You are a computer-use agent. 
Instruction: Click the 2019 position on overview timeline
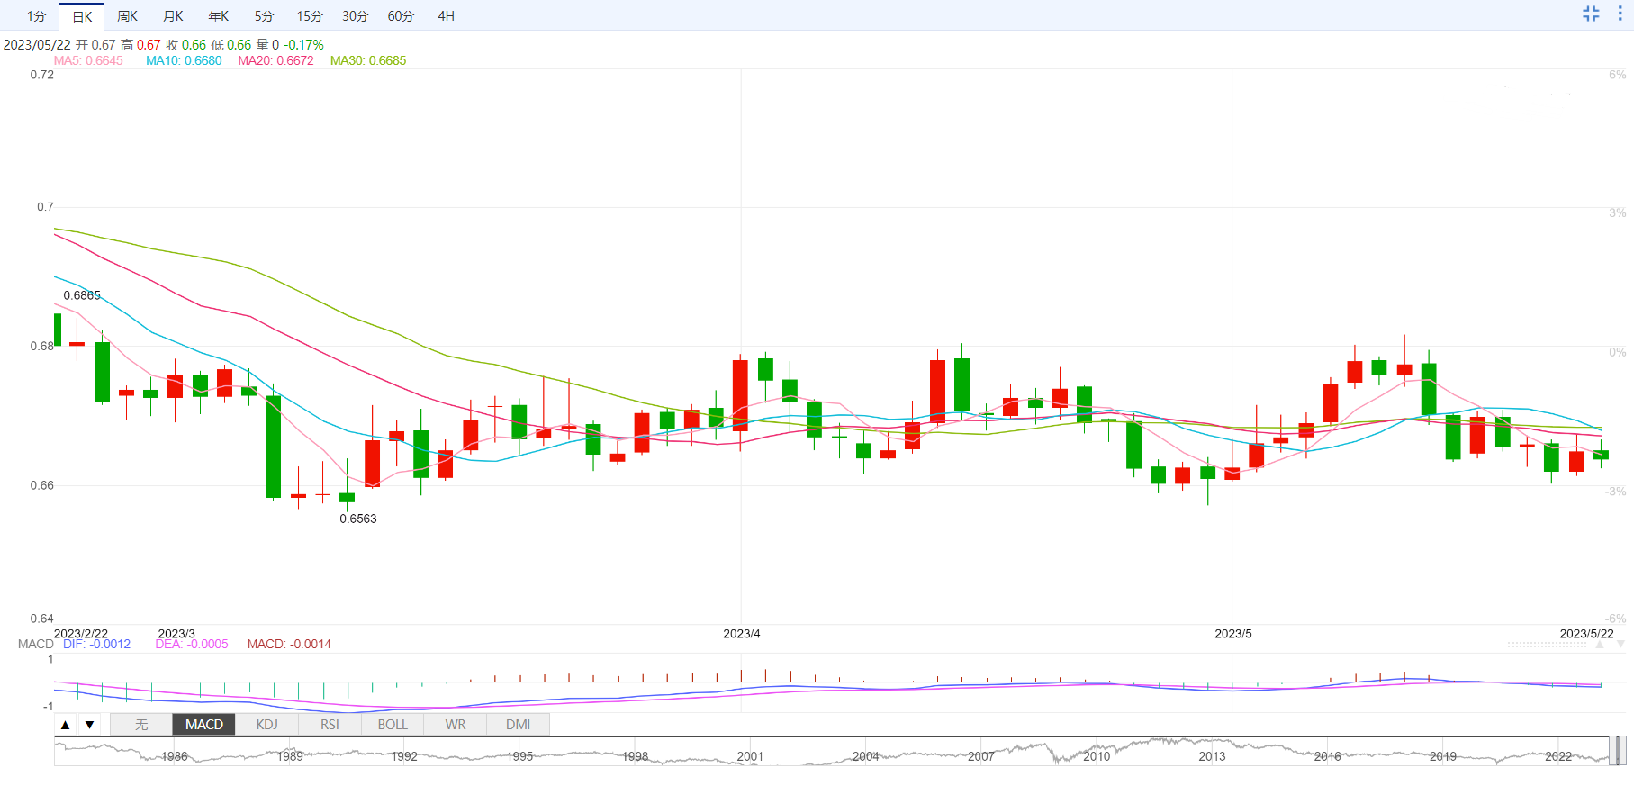tap(1443, 756)
